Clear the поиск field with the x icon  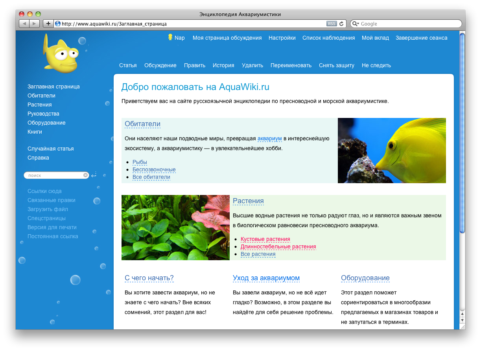click(85, 175)
